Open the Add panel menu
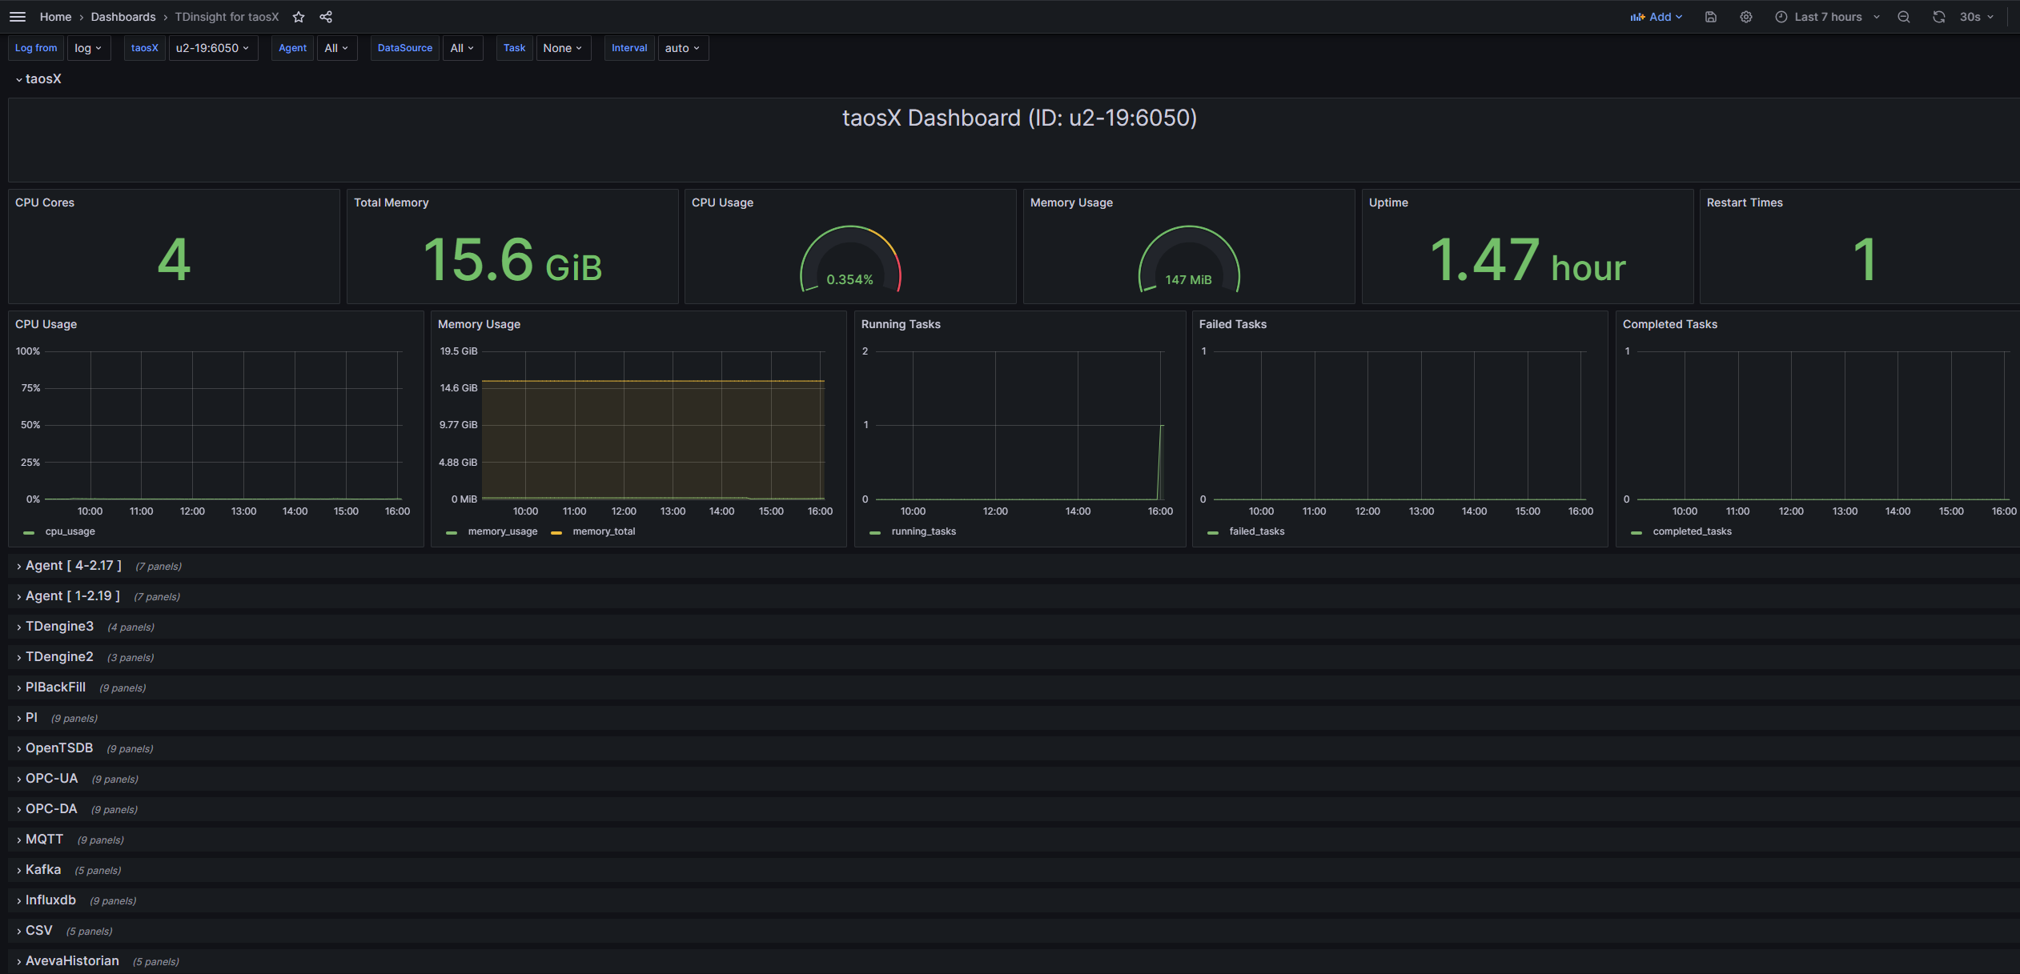The width and height of the screenshot is (2020, 974). coord(1657,17)
